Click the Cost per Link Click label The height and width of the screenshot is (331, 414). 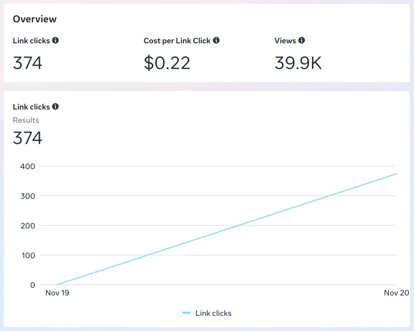[x=177, y=41]
